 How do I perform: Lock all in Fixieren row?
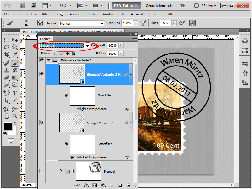pos(73,54)
